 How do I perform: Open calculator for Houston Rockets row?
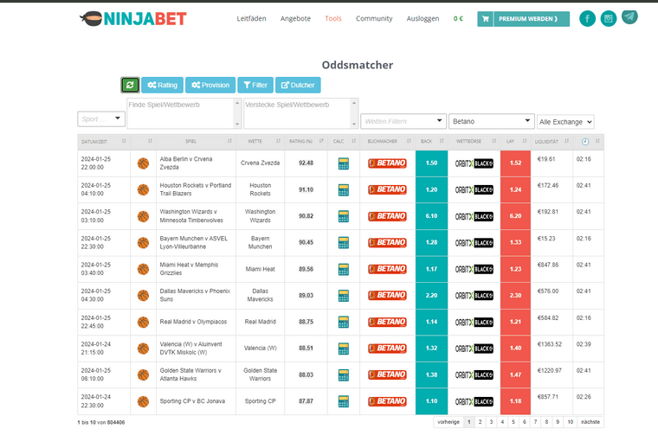pyautogui.click(x=343, y=190)
